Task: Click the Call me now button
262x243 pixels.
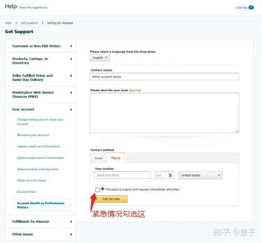Action: pyautogui.click(x=111, y=199)
